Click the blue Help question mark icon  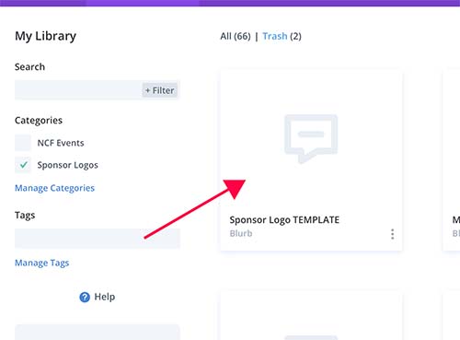click(x=85, y=297)
